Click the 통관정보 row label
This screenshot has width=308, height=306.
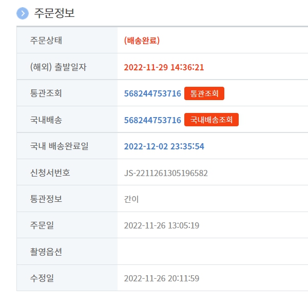(46, 199)
